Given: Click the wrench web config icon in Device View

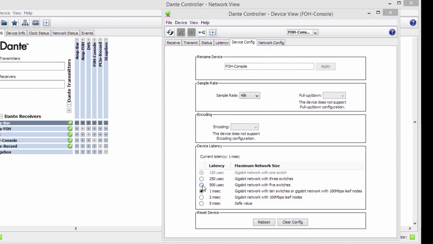Looking at the screenshot, I should tap(181, 32).
